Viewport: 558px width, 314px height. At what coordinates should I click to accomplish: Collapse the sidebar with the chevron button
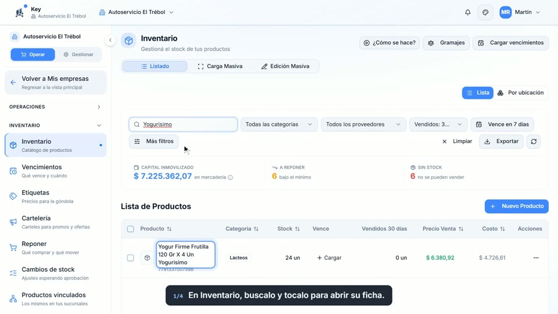pos(110,40)
